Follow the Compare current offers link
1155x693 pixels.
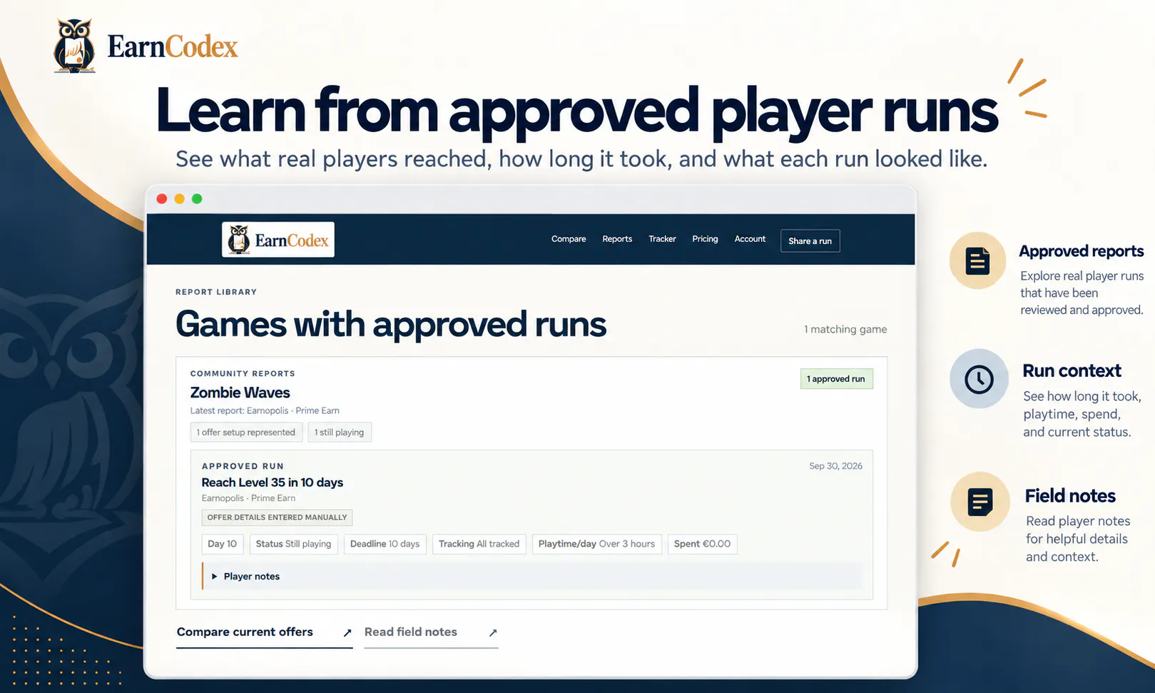245,632
